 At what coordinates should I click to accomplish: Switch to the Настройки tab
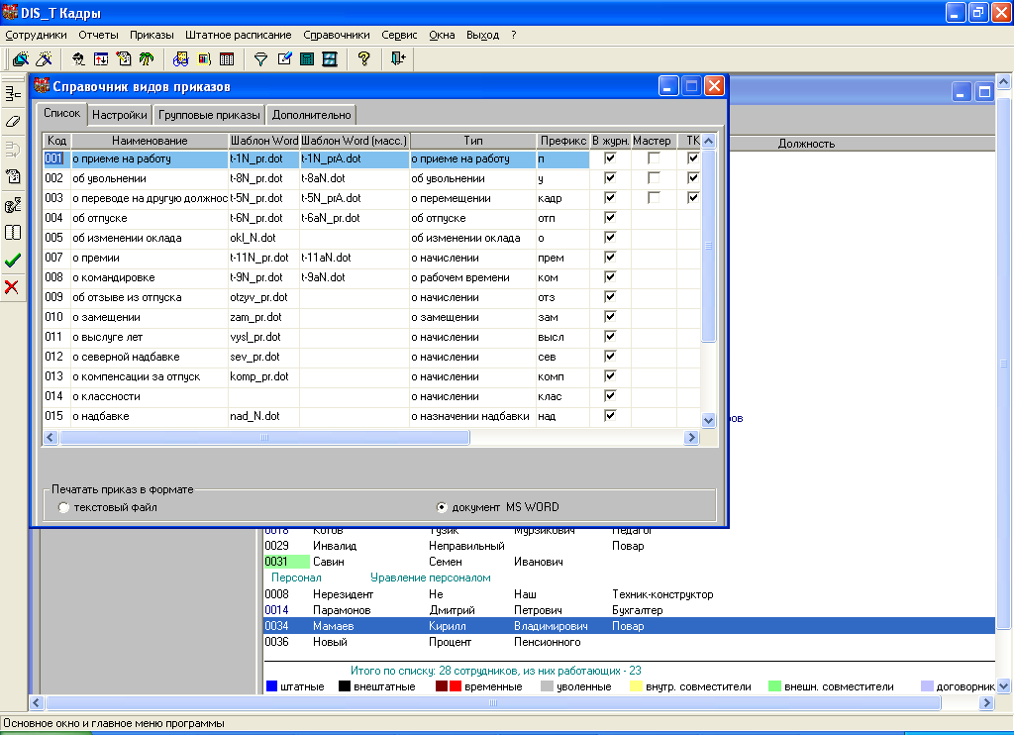pyautogui.click(x=120, y=115)
